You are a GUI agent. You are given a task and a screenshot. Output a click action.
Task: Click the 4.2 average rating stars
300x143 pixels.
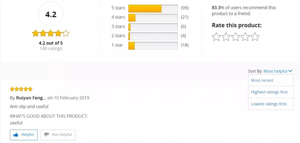(x=51, y=33)
